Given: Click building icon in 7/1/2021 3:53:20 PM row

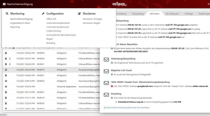Looking at the screenshot, I should (6, 103).
